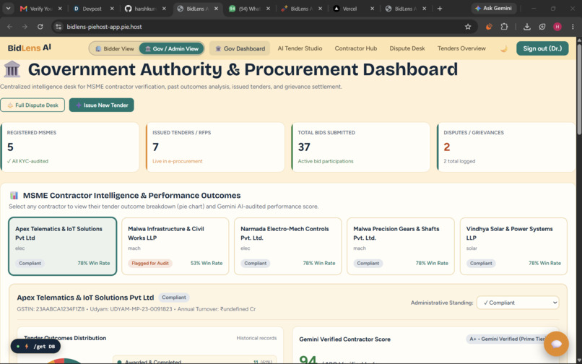View site information icon in the address bar
This screenshot has width=582, height=364.
click(x=58, y=27)
